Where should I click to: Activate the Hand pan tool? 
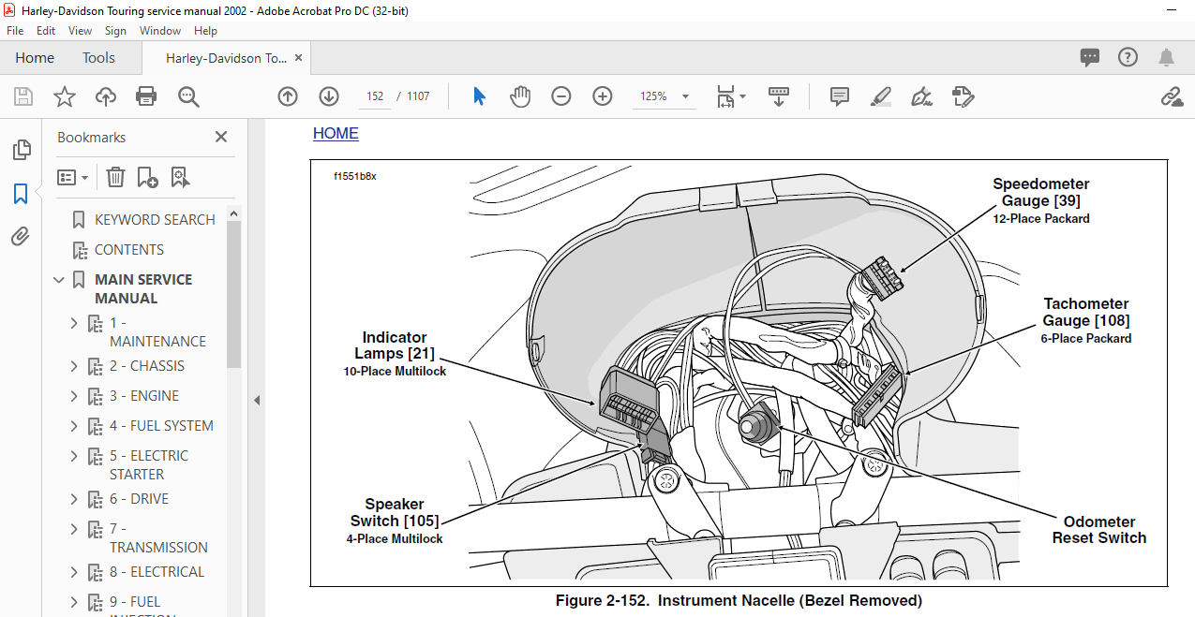[520, 96]
